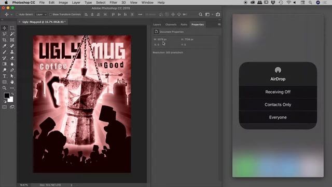The width and height of the screenshot is (332, 187).
Task: Open the workspace switcher dropdown
Action: point(209,15)
